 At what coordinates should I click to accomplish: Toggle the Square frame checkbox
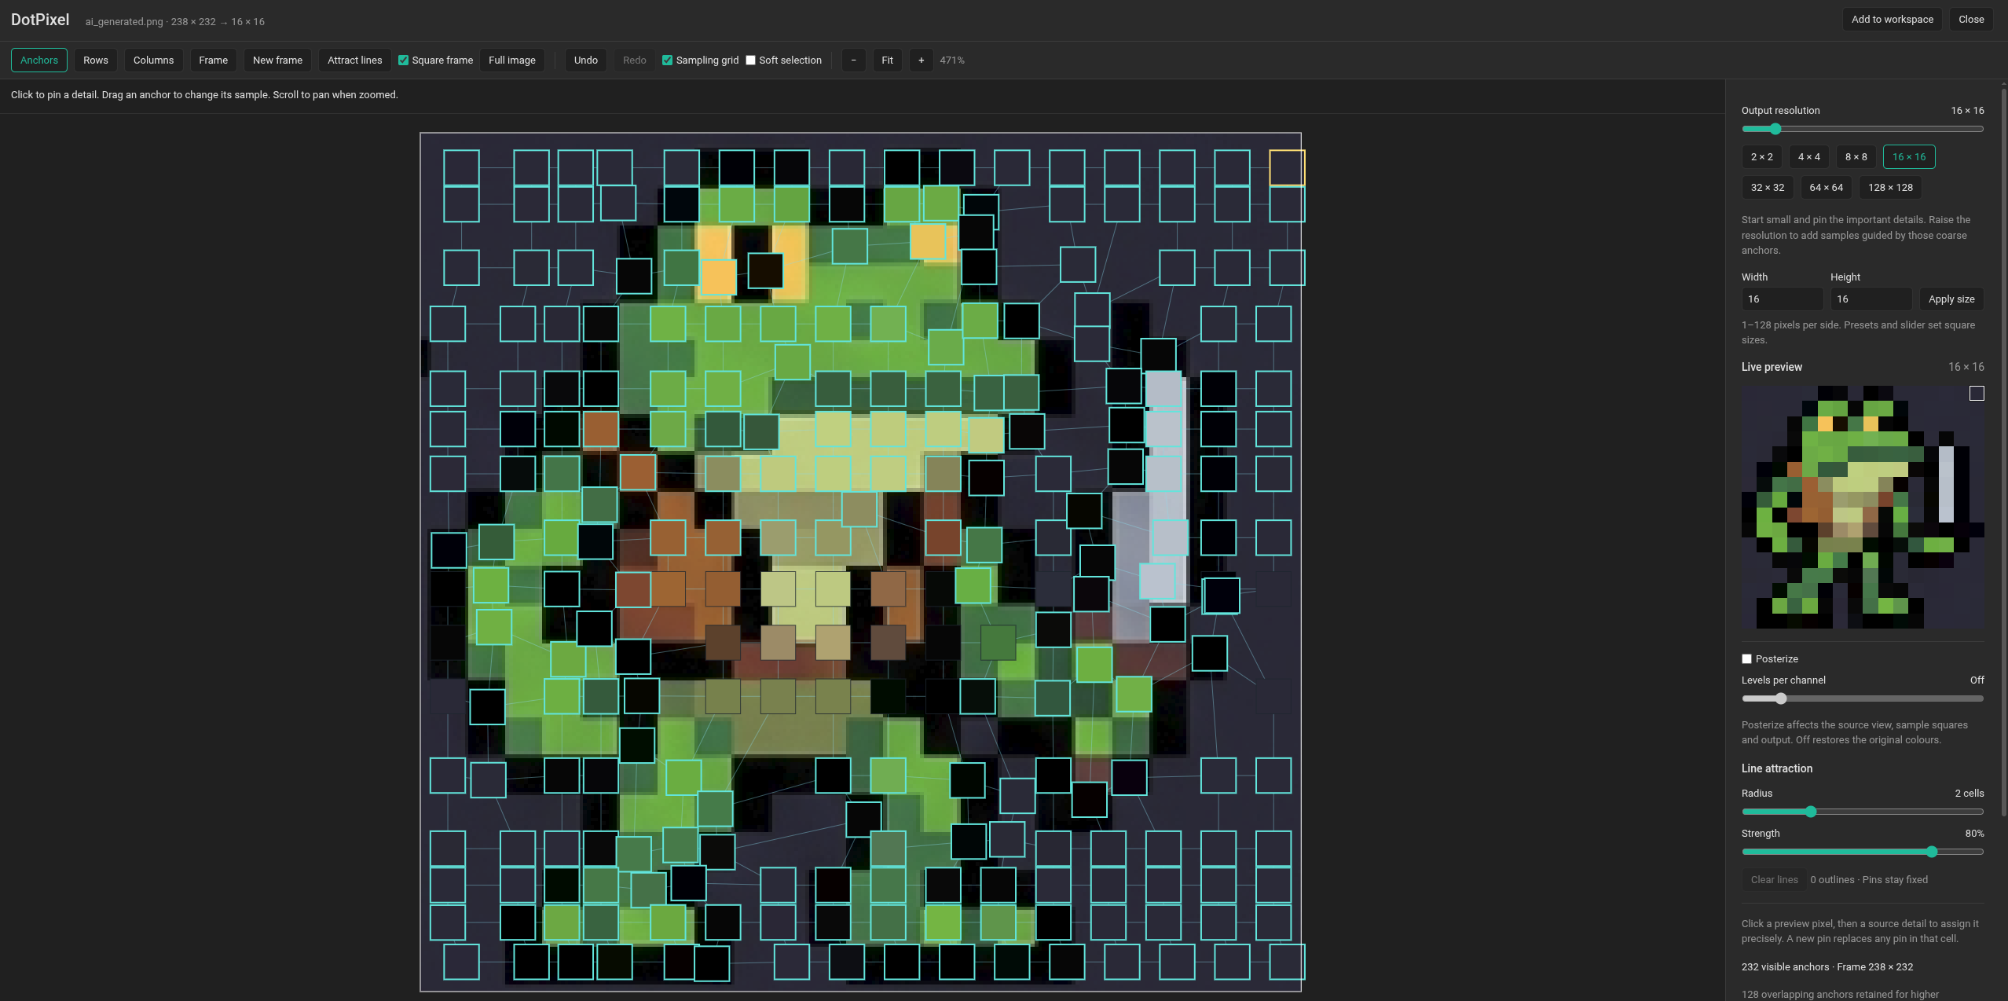click(x=404, y=60)
